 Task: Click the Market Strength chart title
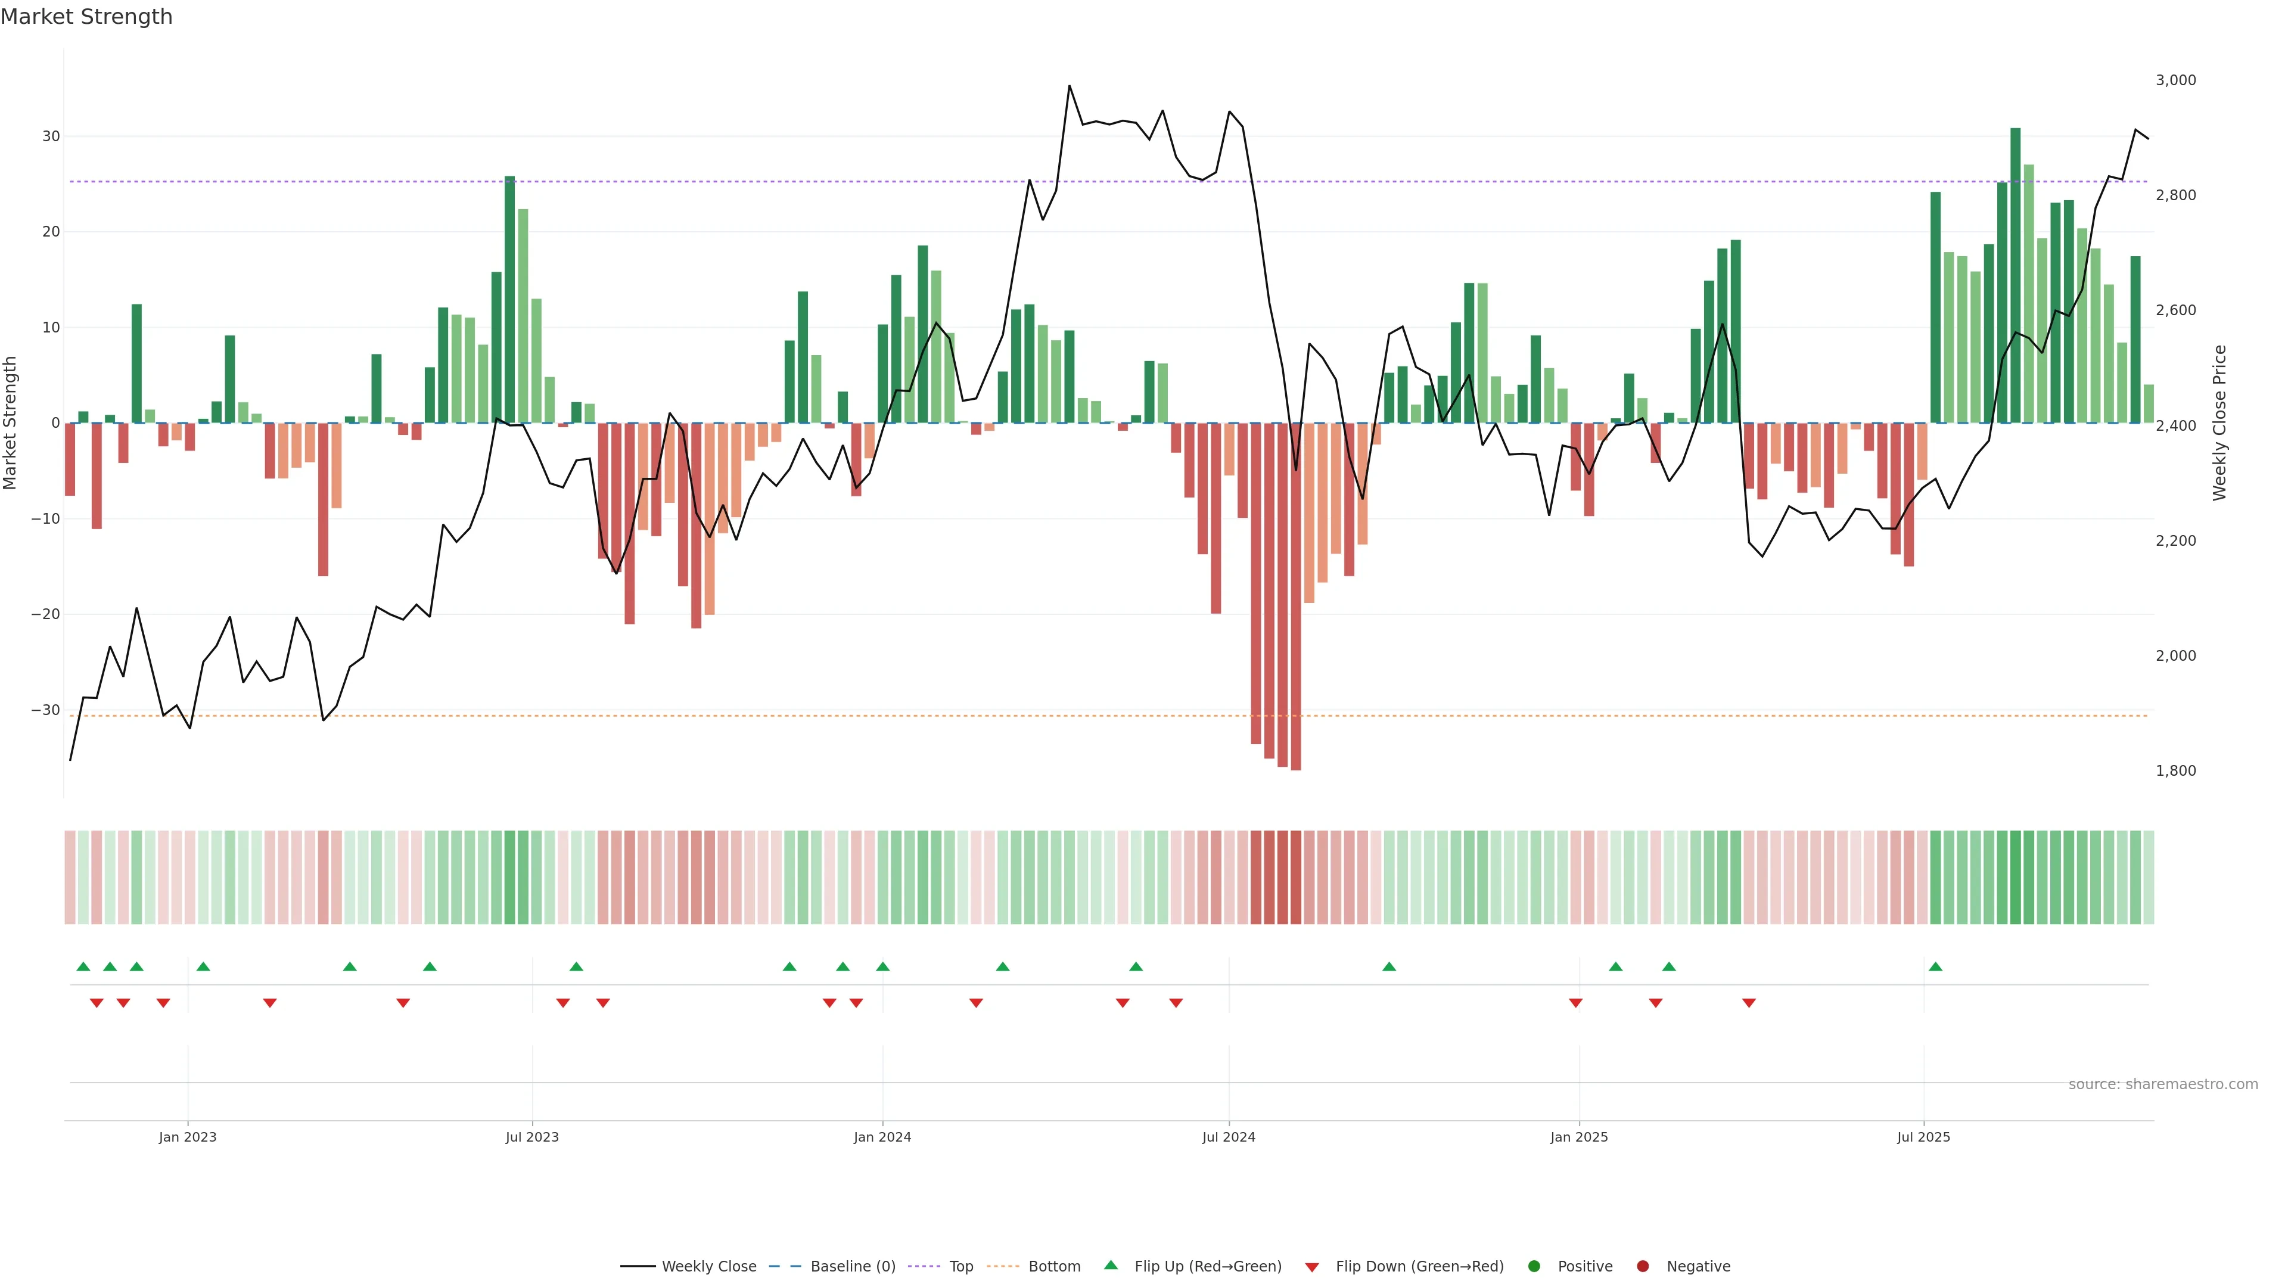(x=86, y=17)
